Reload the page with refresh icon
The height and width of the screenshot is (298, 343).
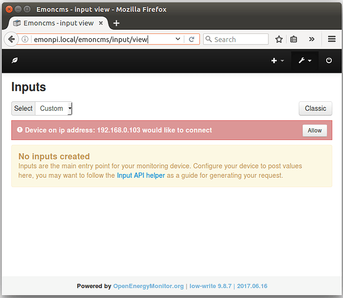(192, 39)
